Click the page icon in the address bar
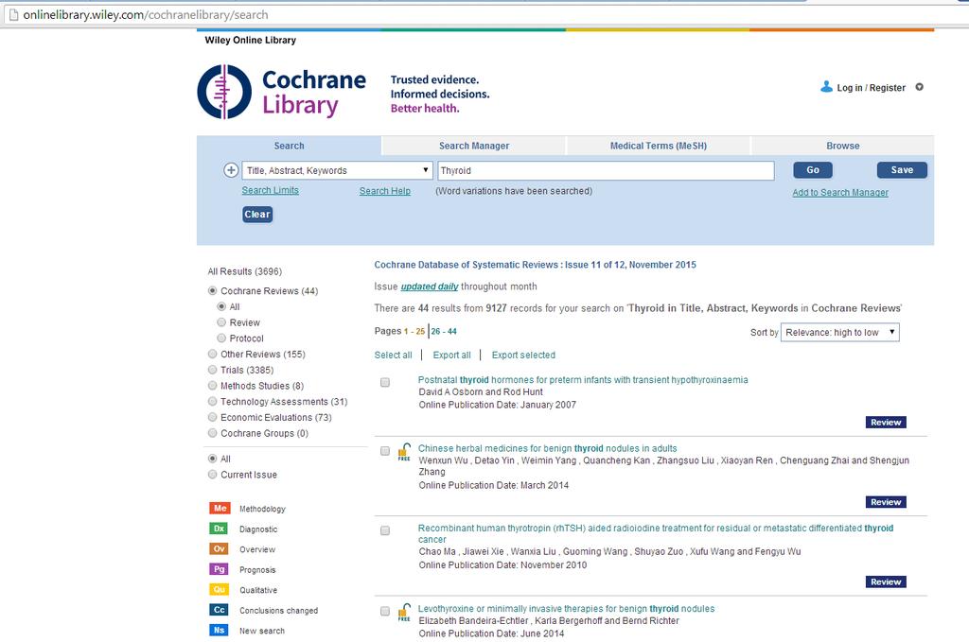Image resolution: width=969 pixels, height=642 pixels. click(x=12, y=14)
